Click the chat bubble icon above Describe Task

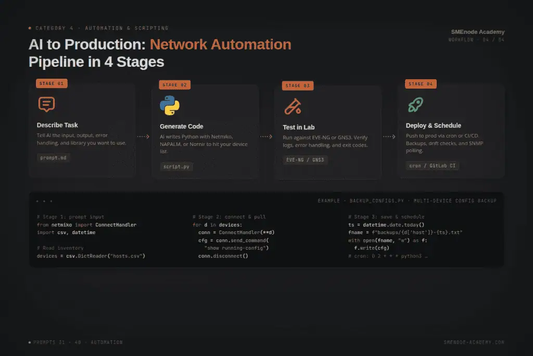click(46, 104)
